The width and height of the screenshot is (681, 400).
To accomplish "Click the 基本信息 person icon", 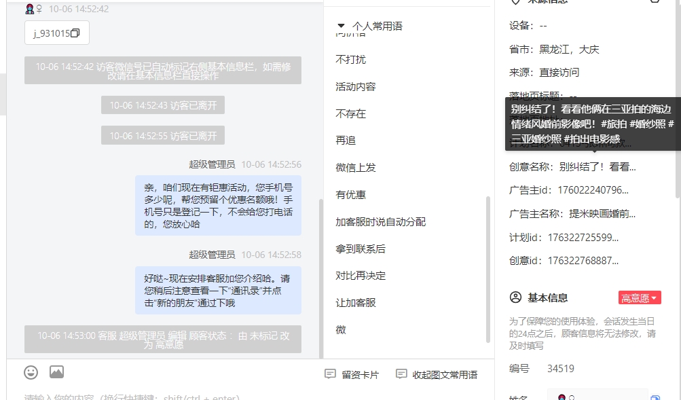I will (x=515, y=297).
